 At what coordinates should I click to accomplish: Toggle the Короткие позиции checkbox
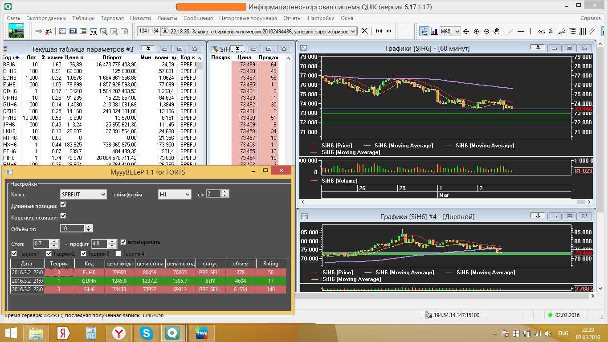tap(63, 216)
